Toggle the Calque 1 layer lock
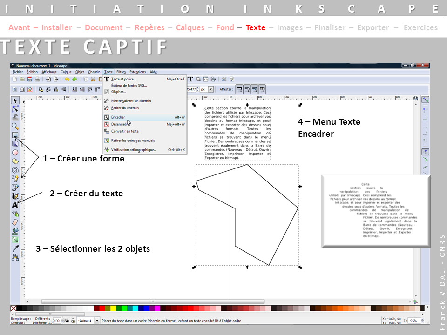Screen dimensions: 447x335 point(73,321)
